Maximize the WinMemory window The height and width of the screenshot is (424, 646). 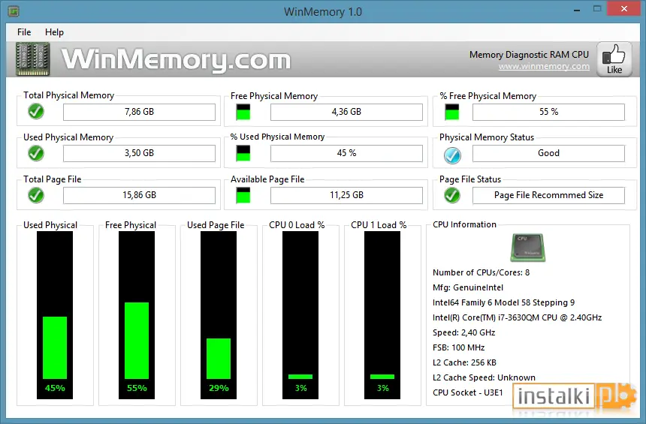597,9
